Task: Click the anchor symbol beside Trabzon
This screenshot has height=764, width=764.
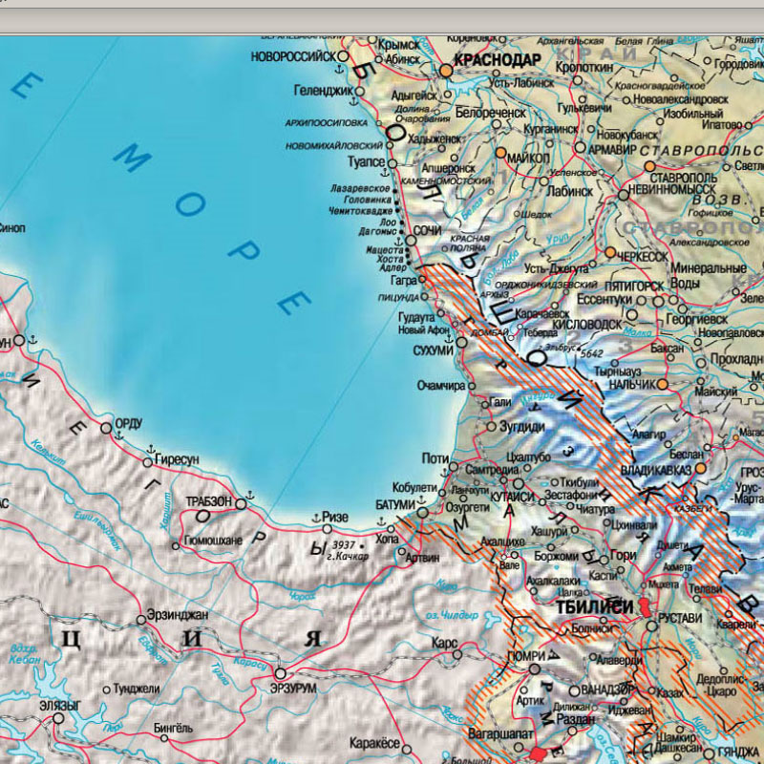Action: point(250,495)
